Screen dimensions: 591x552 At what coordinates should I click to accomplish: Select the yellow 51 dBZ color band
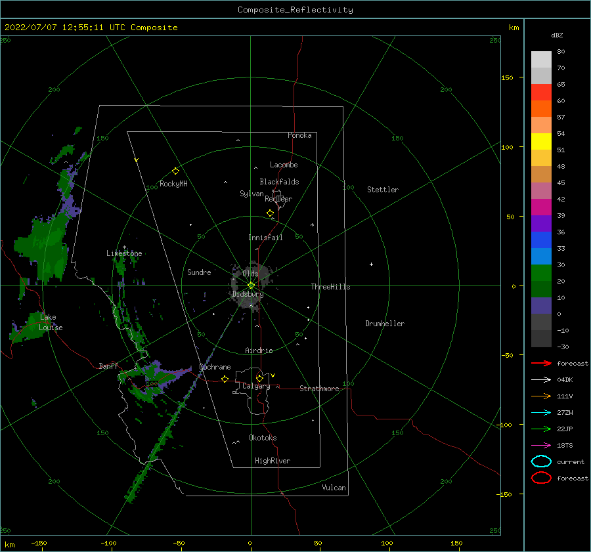(541, 141)
